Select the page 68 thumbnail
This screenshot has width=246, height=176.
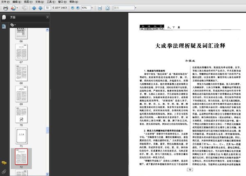point(21,73)
